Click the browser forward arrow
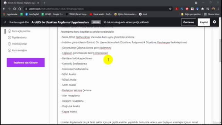Viewport: 222px width, 125px height. (9, 9)
